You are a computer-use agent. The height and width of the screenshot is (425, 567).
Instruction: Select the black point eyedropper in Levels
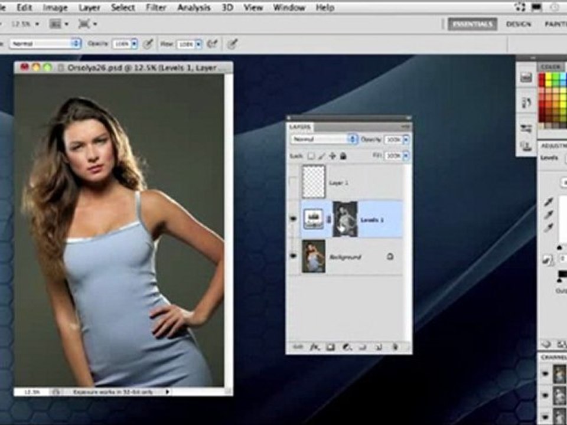point(549,202)
